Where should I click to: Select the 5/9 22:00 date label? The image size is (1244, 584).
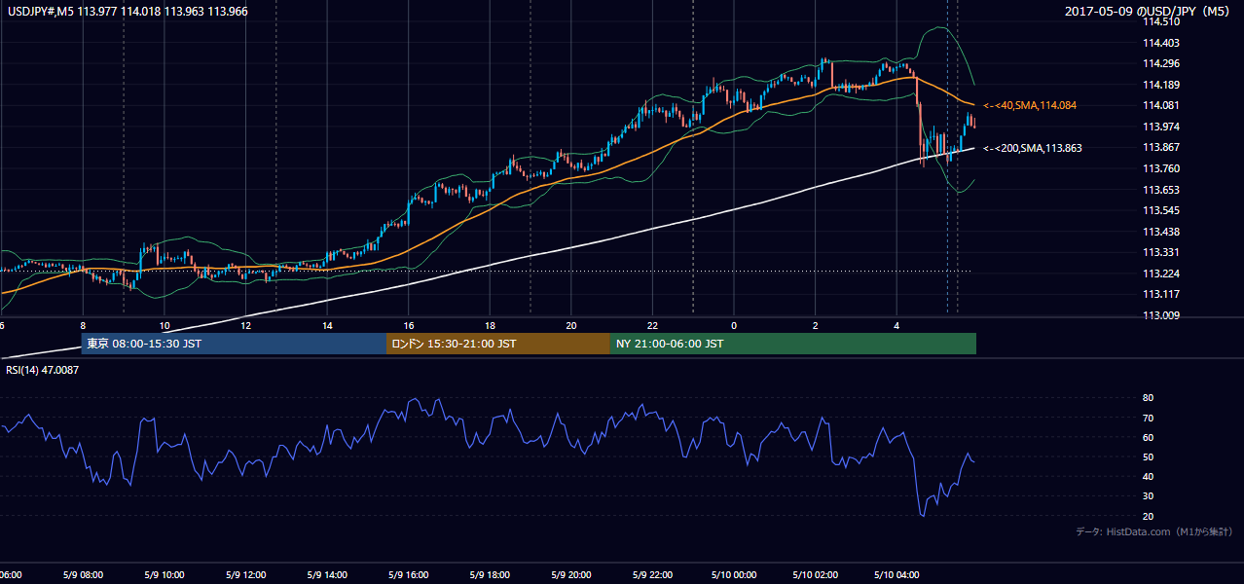(x=652, y=575)
